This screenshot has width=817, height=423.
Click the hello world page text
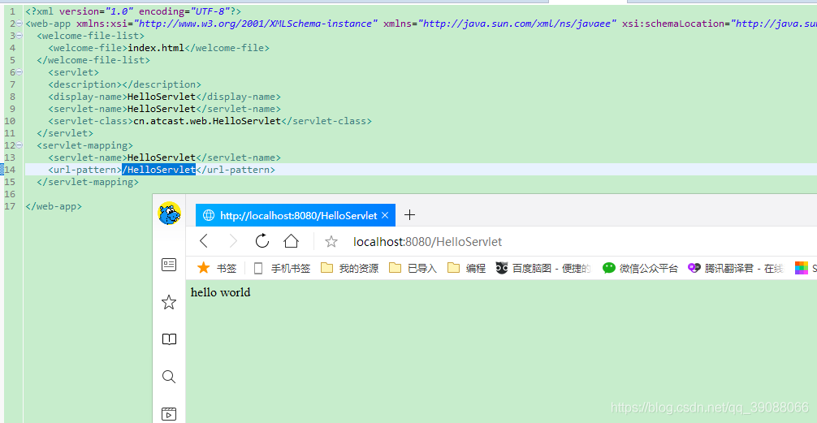click(x=220, y=292)
